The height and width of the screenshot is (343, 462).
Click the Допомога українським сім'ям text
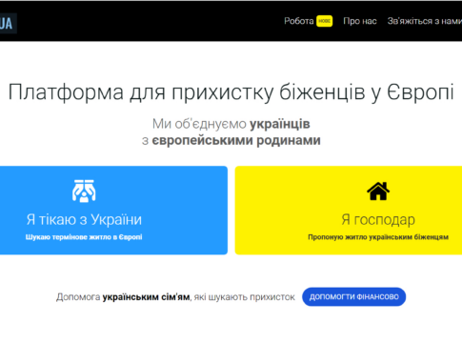(x=123, y=297)
